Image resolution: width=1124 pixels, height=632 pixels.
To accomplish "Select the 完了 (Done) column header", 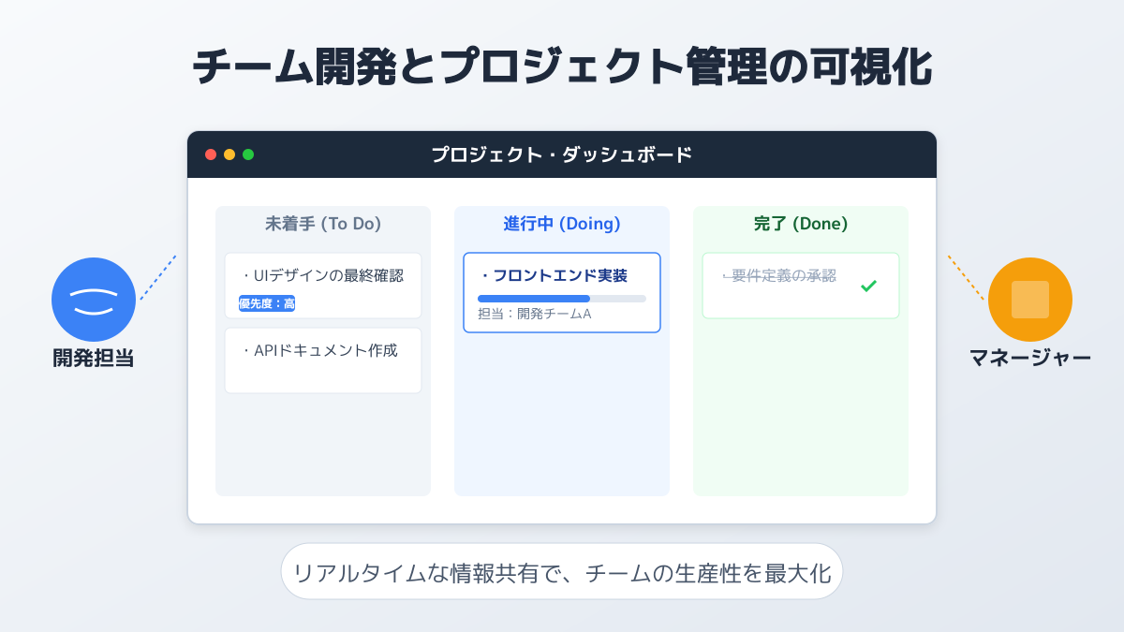I will (801, 224).
